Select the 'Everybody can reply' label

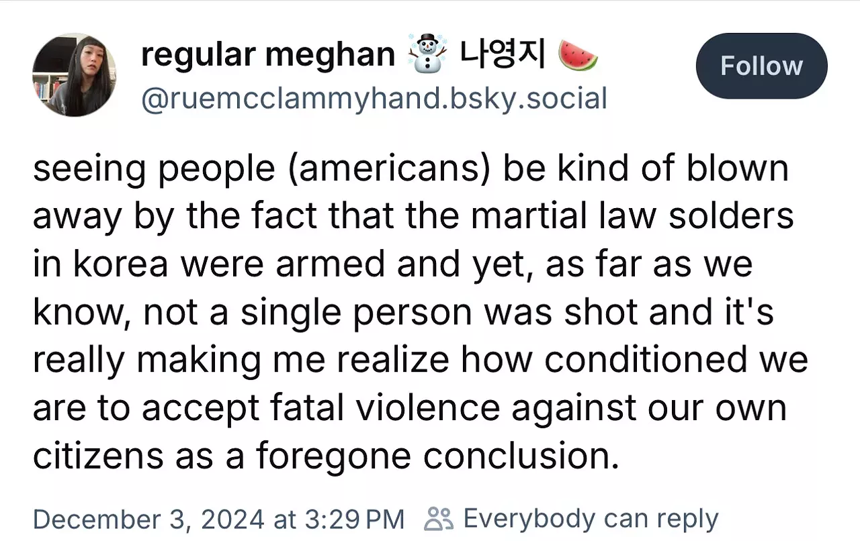click(x=591, y=519)
